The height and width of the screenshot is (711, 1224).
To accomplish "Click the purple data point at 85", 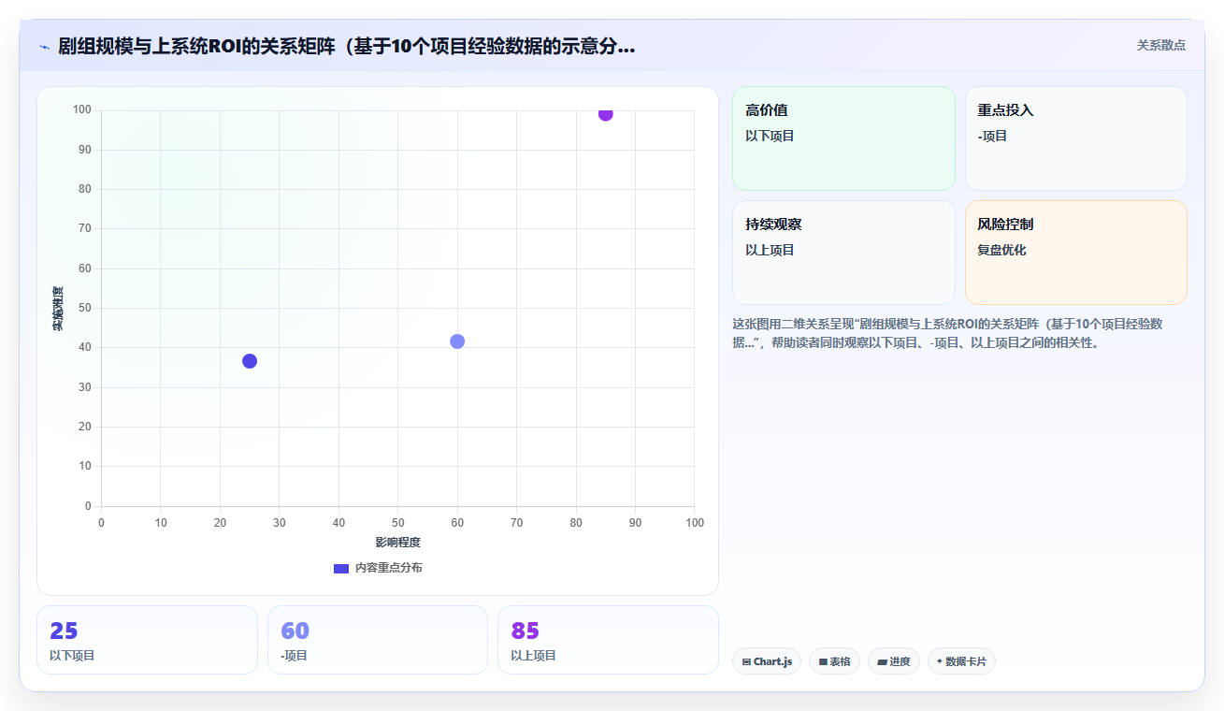I will pyautogui.click(x=605, y=113).
